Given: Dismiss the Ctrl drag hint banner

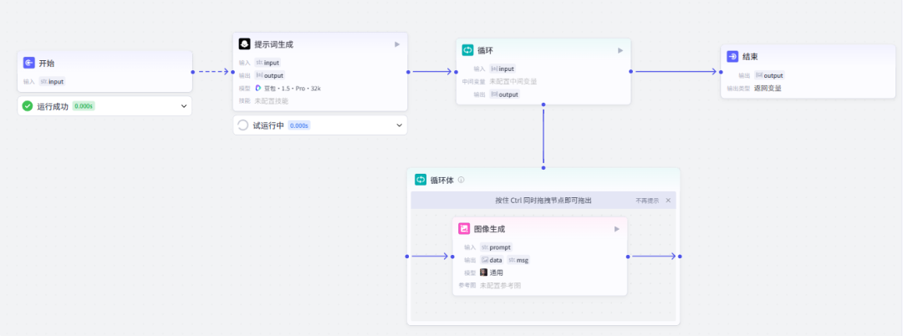Looking at the screenshot, I should (x=668, y=201).
